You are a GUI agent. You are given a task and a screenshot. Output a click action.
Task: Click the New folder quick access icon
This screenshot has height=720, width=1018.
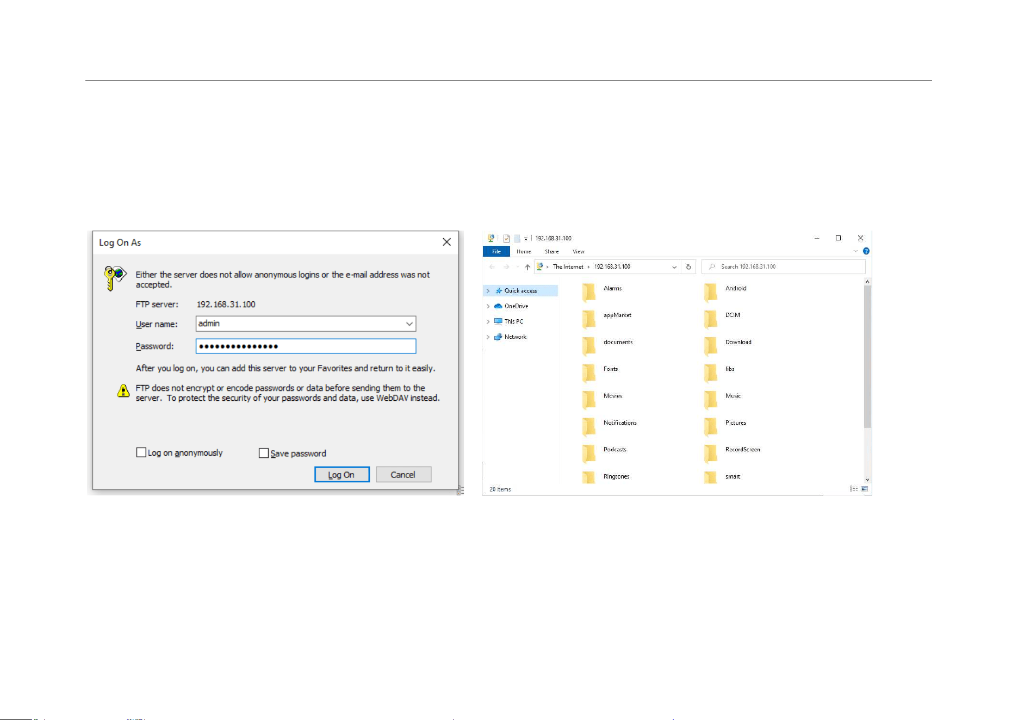pyautogui.click(x=517, y=238)
